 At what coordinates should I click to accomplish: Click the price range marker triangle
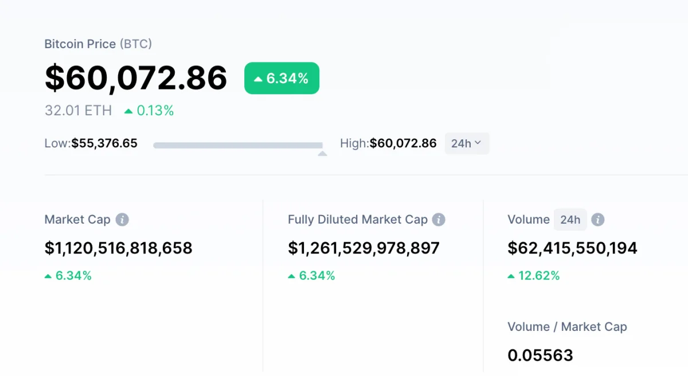(x=322, y=153)
